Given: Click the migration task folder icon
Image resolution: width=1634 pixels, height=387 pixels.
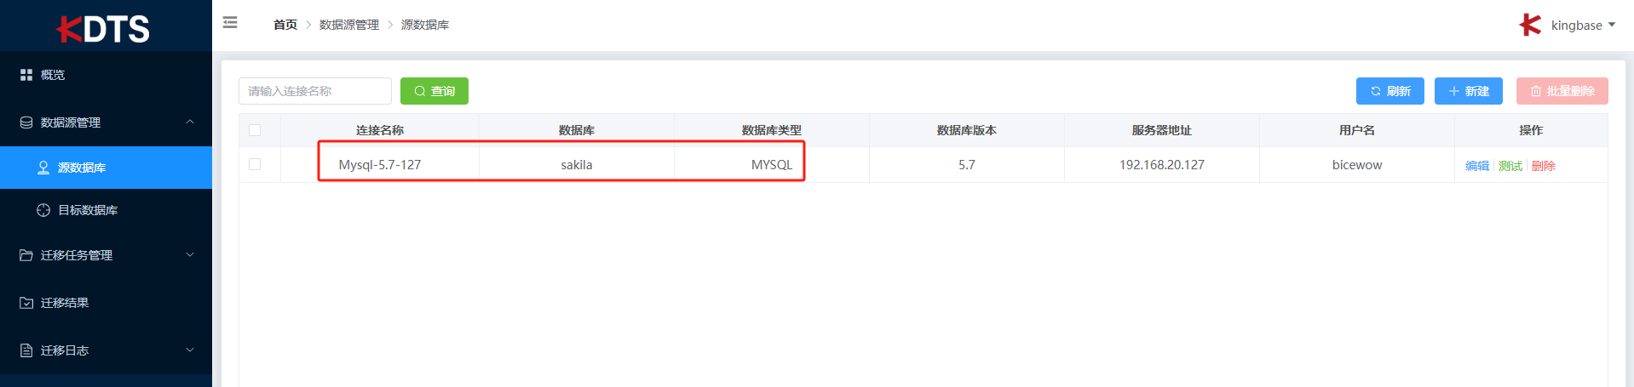Looking at the screenshot, I should pos(26,255).
